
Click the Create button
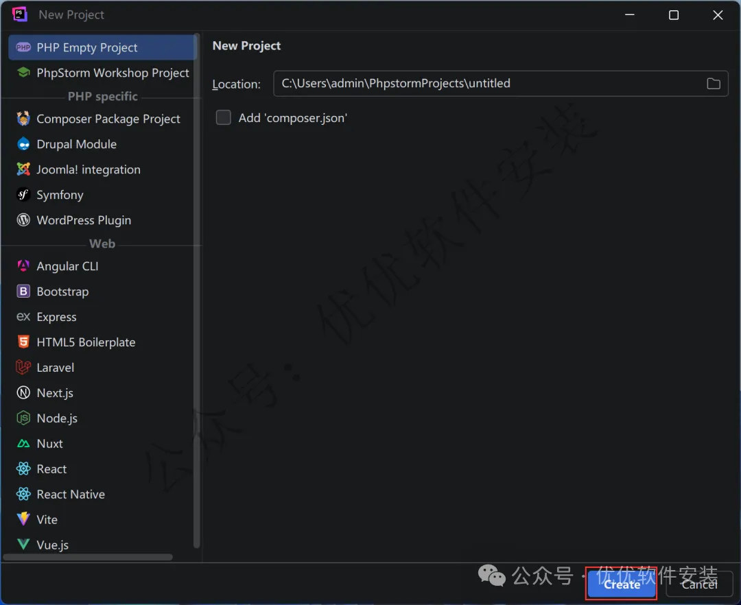(x=622, y=584)
